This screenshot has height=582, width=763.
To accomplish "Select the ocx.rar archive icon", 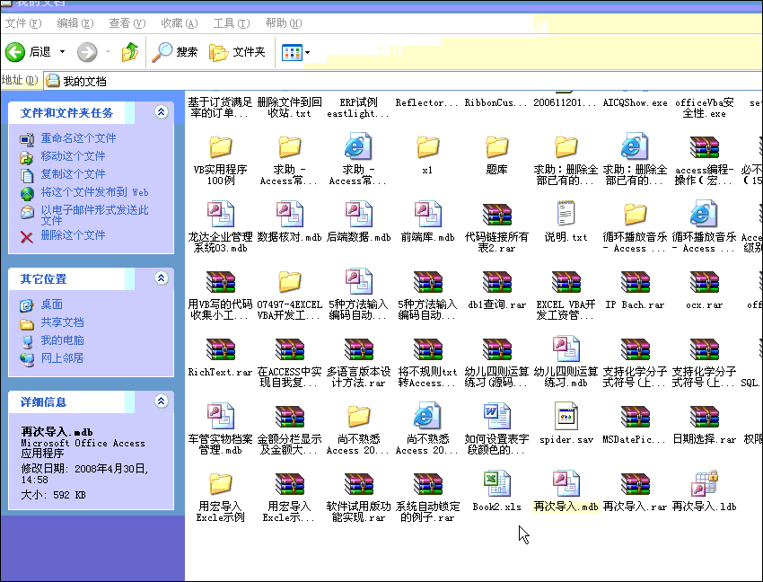I will tap(704, 281).
